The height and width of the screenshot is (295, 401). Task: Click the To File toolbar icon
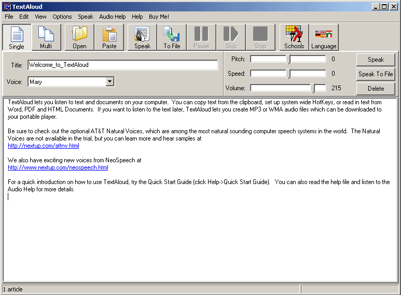coord(172,37)
